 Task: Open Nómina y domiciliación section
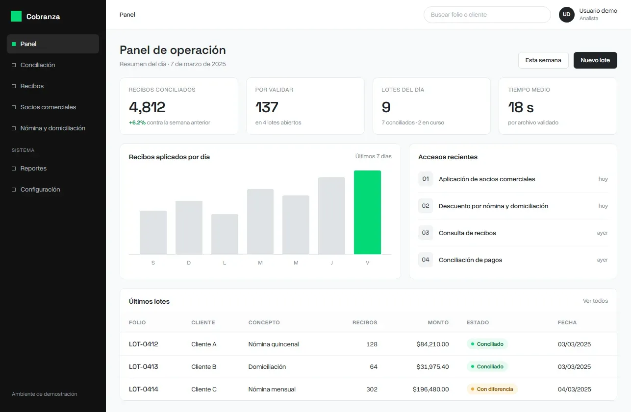point(53,128)
